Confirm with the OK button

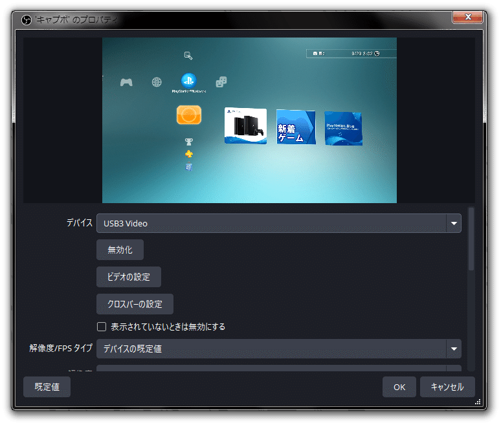pos(399,387)
